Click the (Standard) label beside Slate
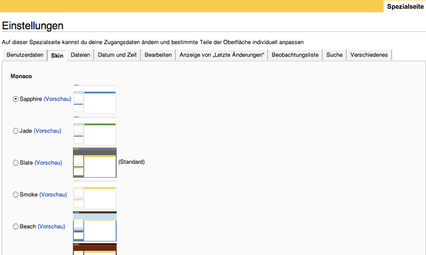Viewport: 426px width, 255px height. (132, 162)
